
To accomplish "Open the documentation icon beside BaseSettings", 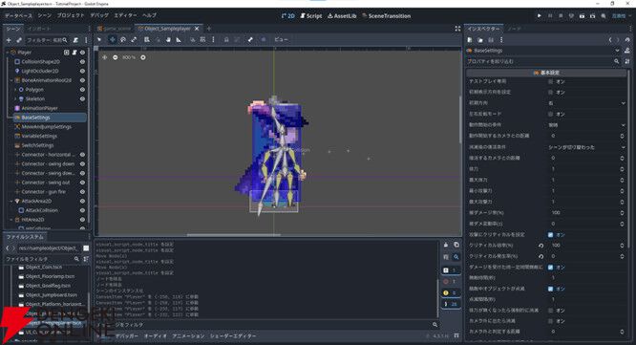I will point(627,51).
